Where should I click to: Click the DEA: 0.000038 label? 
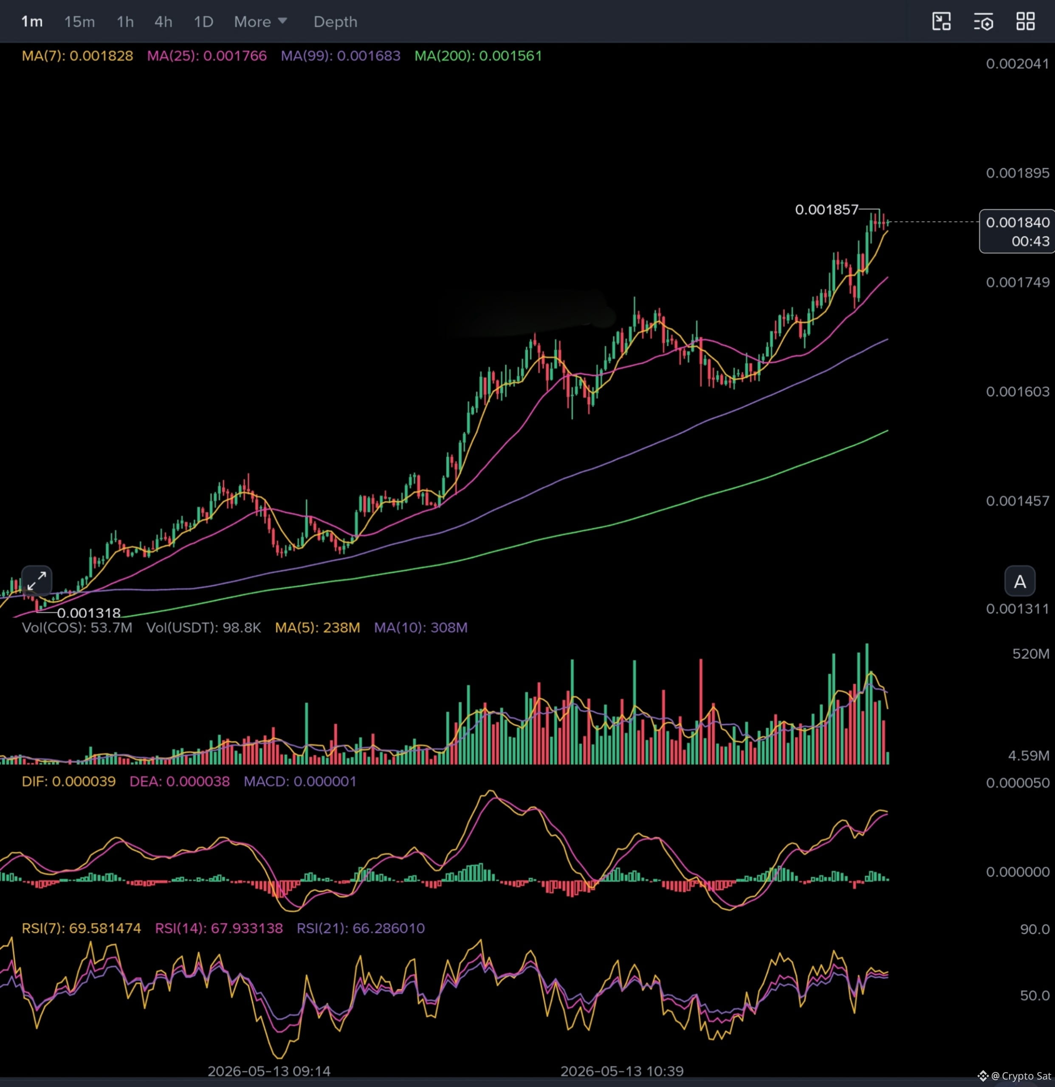179,781
